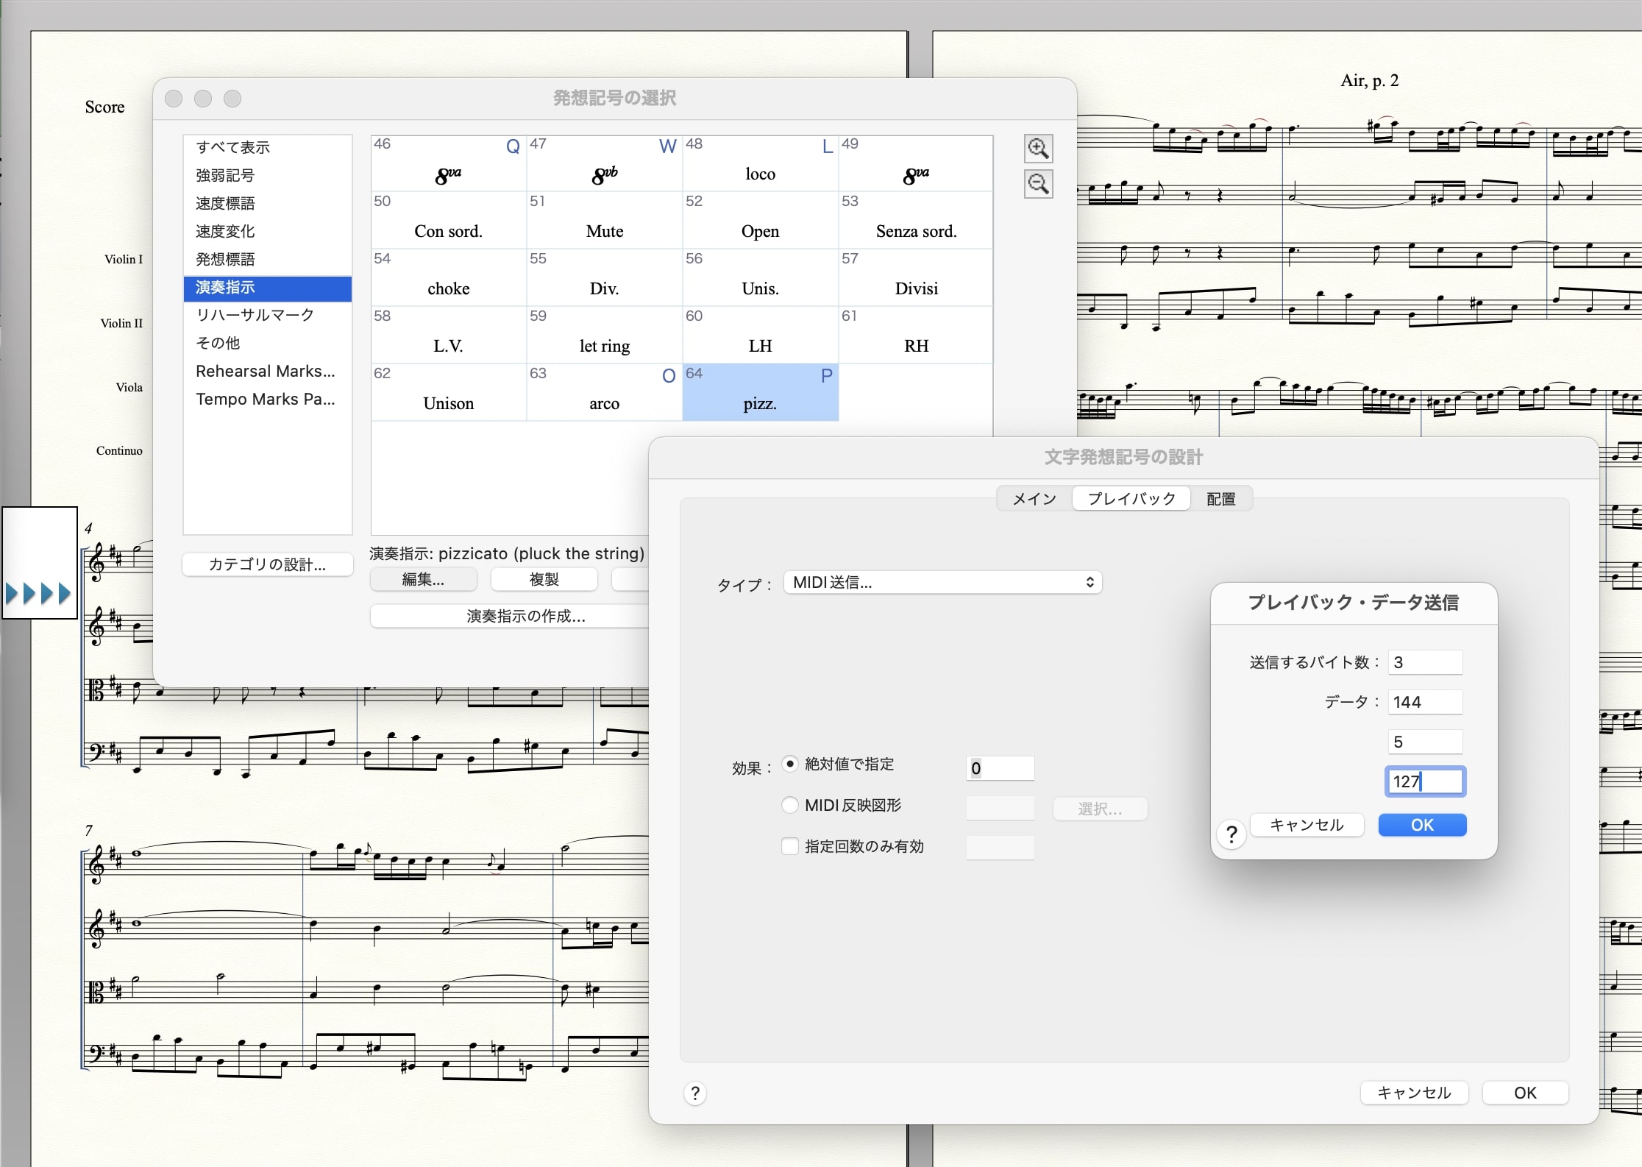
Task: Select the Unis. expression cell
Action: pos(760,277)
